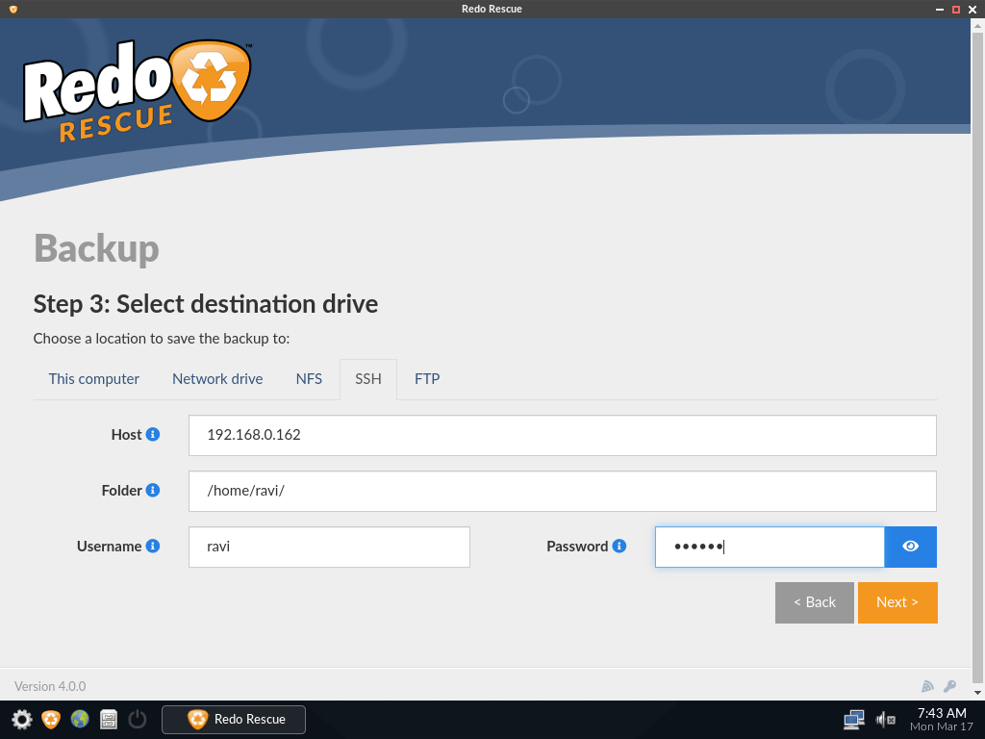
Task: Open the Username info tooltip icon
Action: 152,546
